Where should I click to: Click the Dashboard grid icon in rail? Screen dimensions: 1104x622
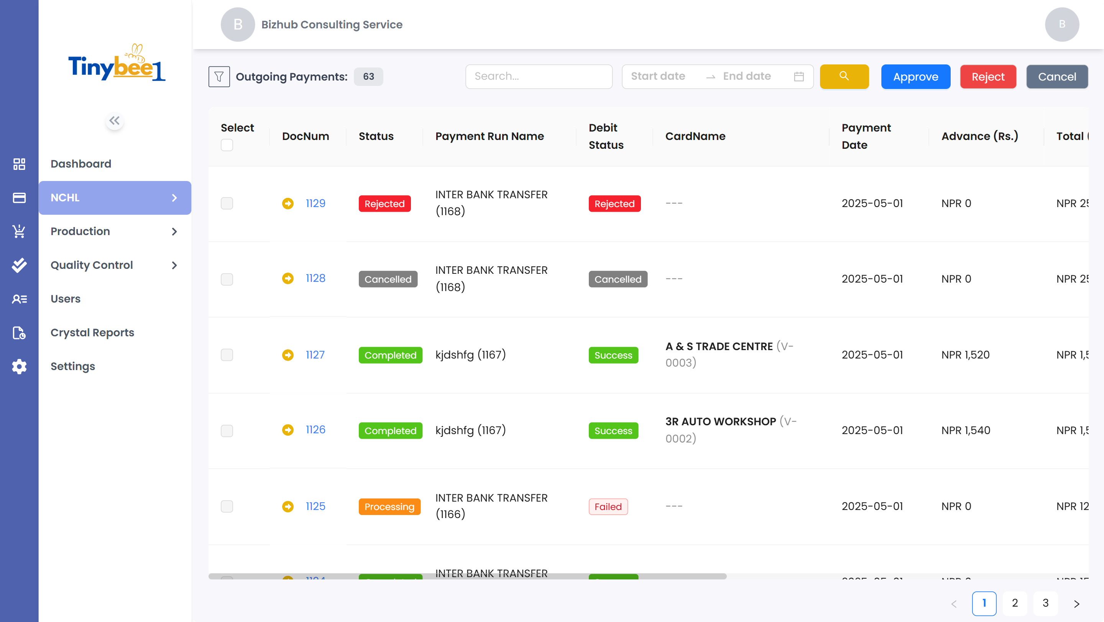tap(19, 164)
